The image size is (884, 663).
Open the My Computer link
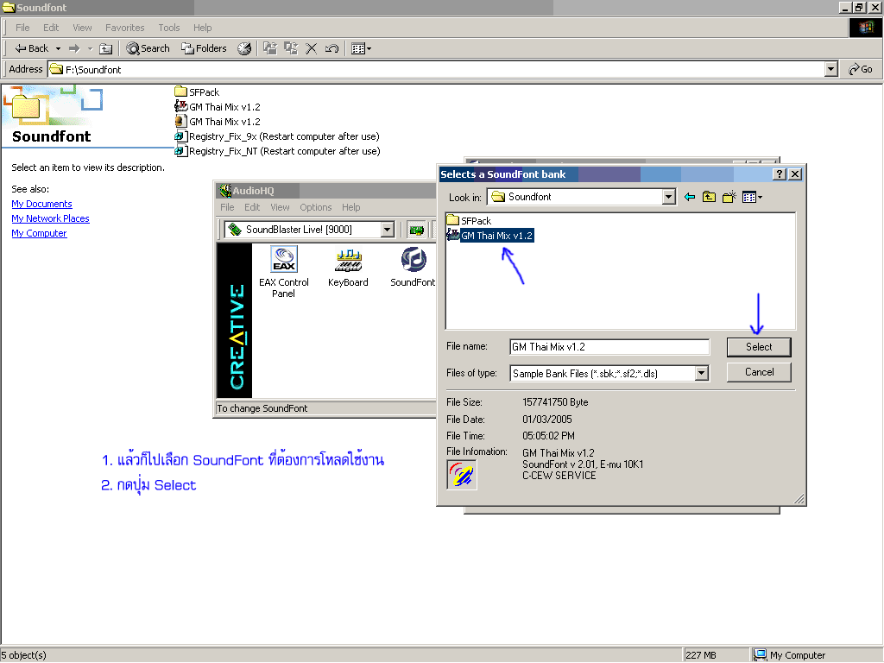[39, 233]
